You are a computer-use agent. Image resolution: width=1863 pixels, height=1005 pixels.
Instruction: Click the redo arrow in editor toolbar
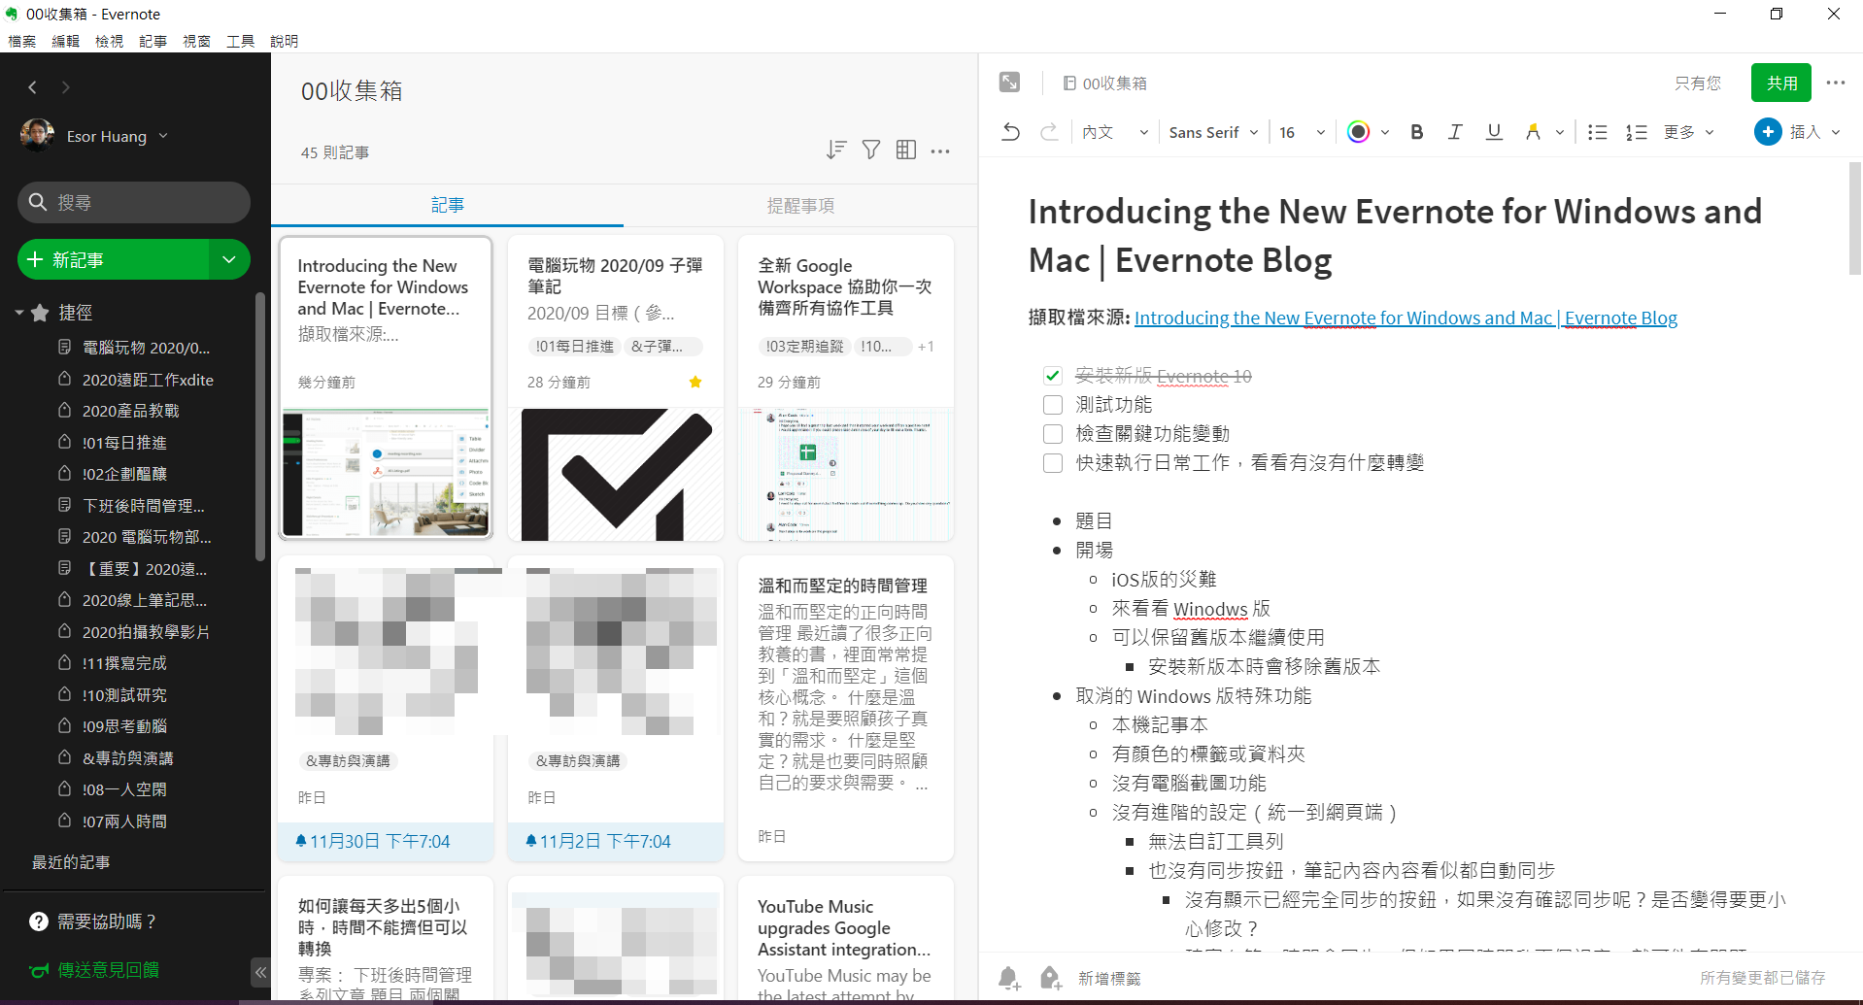click(x=1049, y=132)
